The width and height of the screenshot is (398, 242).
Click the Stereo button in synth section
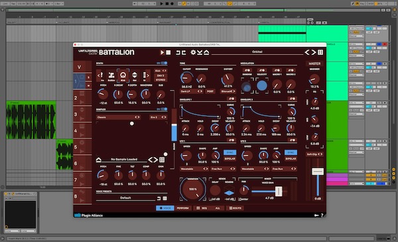pyautogui.click(x=161, y=80)
